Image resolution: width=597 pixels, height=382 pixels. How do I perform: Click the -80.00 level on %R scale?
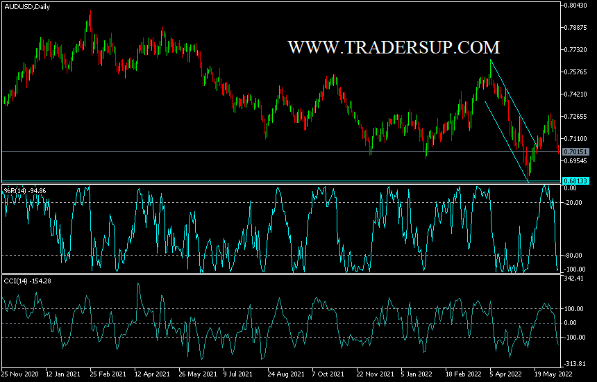pyautogui.click(x=573, y=255)
